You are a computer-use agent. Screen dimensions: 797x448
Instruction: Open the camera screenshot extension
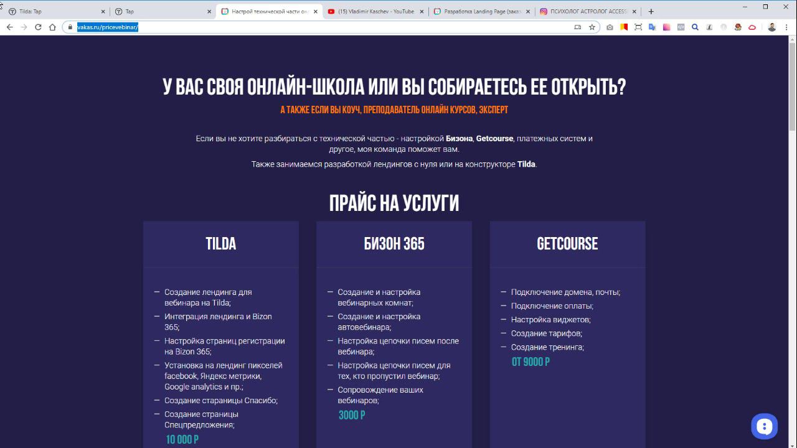(610, 27)
